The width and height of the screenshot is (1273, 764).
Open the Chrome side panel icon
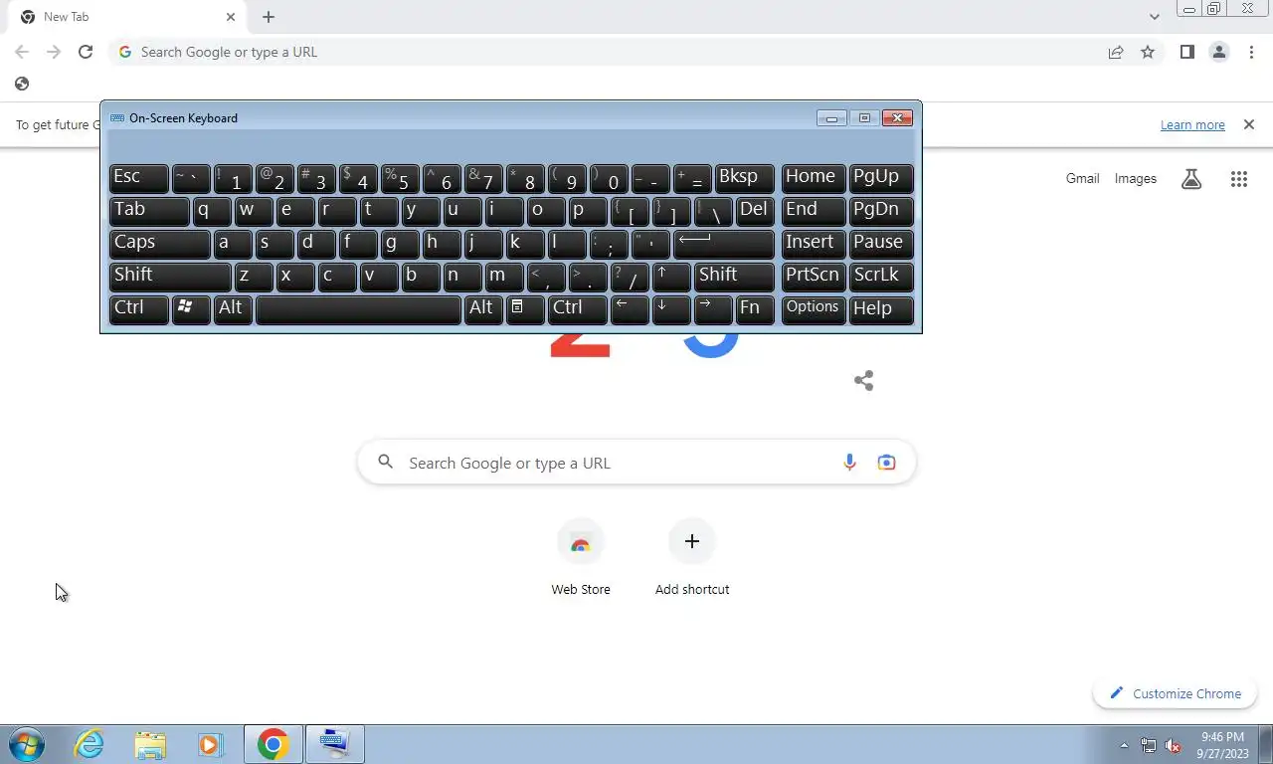pyautogui.click(x=1186, y=52)
